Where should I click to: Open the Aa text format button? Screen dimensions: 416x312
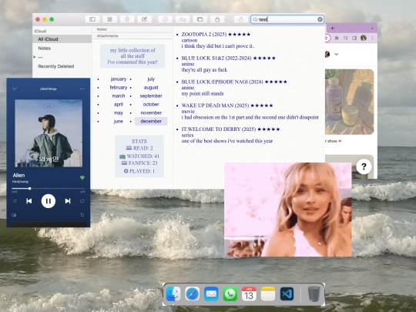[183, 19]
